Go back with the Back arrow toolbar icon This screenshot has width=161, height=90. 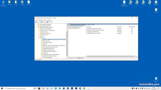click(x=35, y=22)
